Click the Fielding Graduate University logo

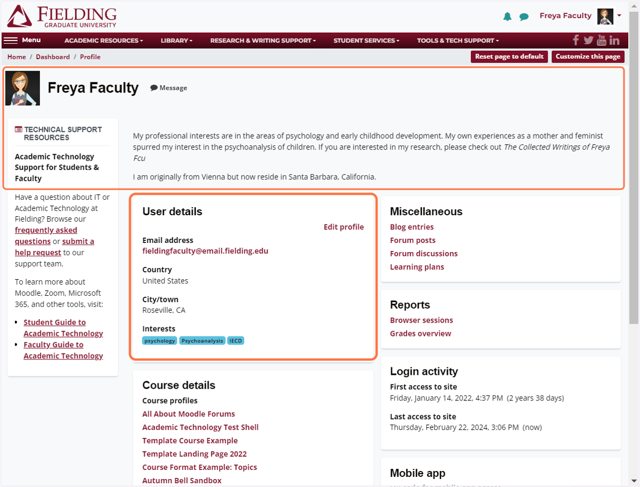coord(61,17)
